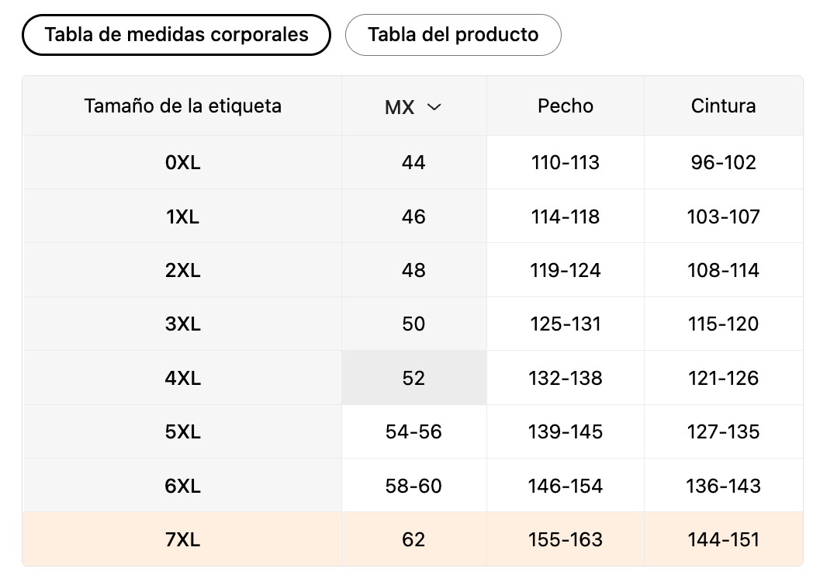Click the 110-113 chest measurement cell
813x582 pixels.
[565, 162]
